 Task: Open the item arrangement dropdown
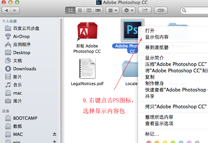click(x=112, y=10)
